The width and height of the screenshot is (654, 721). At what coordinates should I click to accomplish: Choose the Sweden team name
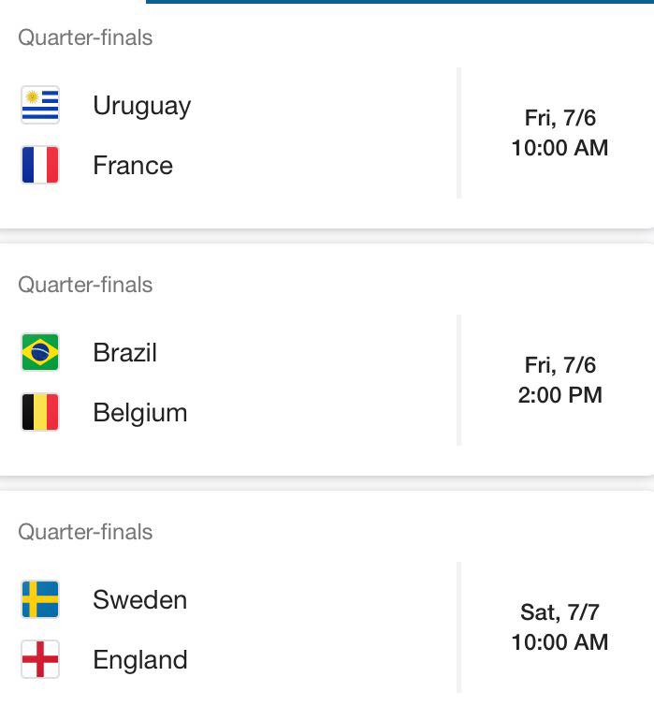pyautogui.click(x=140, y=599)
